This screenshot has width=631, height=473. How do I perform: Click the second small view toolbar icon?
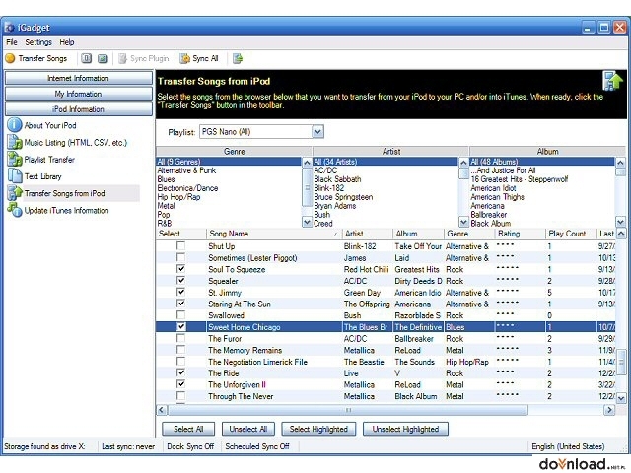pyautogui.click(x=103, y=59)
